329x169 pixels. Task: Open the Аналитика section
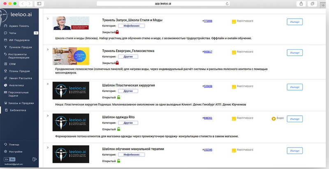point(16,85)
